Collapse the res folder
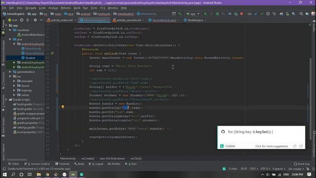This screenshot has width=316, height=178. (x=10, y=77)
